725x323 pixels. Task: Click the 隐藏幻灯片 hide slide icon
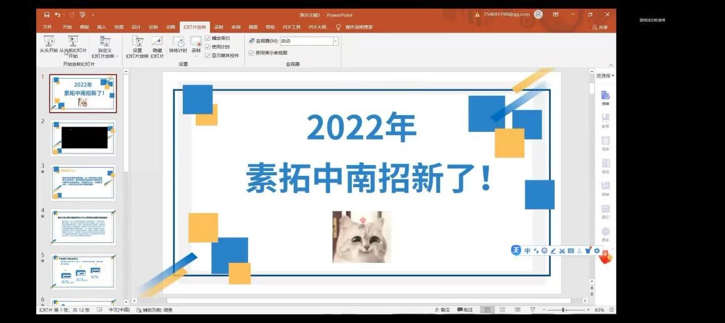coord(157,41)
